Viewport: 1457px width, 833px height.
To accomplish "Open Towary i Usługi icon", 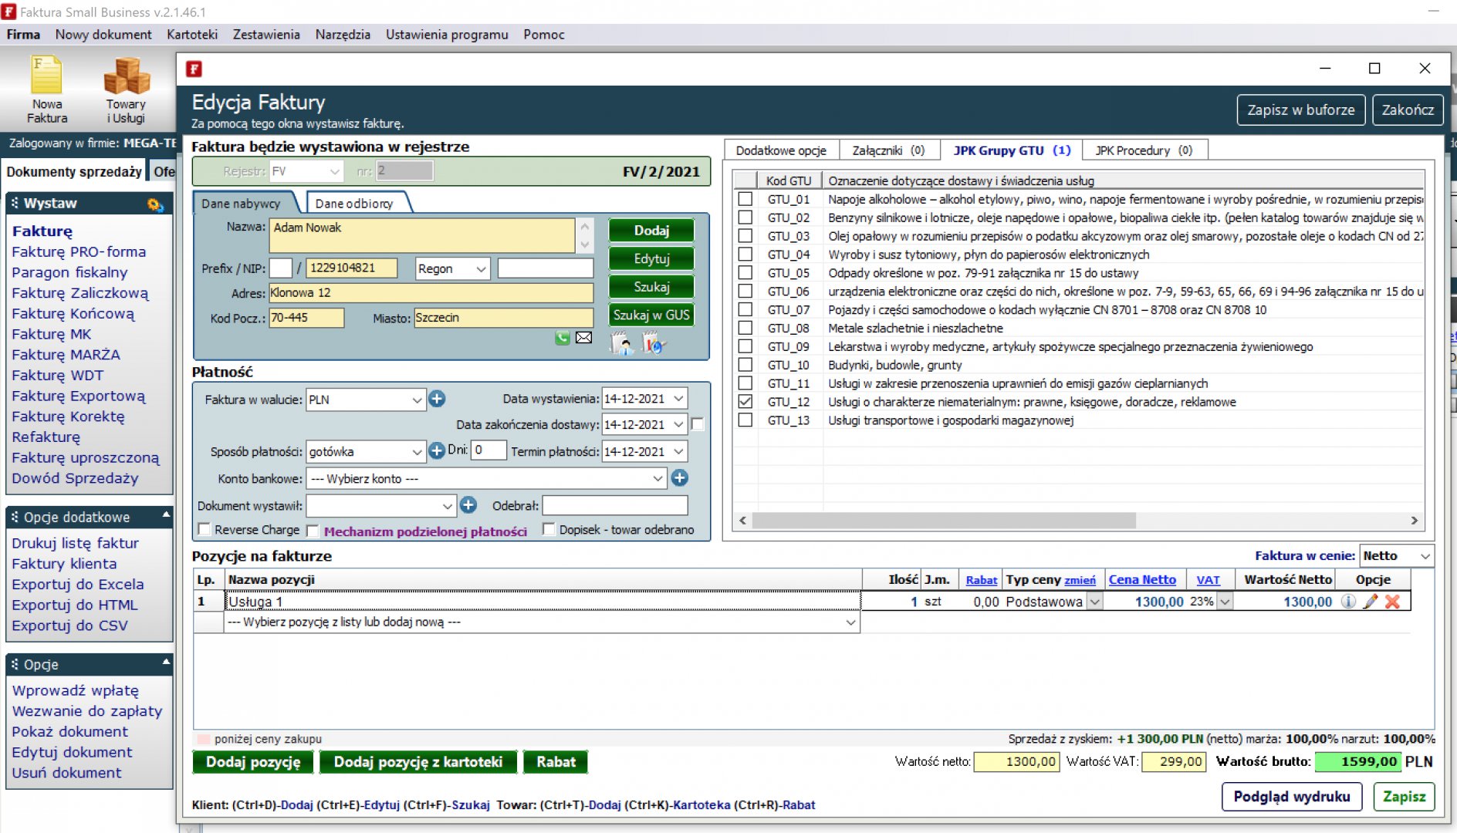I will tap(126, 89).
